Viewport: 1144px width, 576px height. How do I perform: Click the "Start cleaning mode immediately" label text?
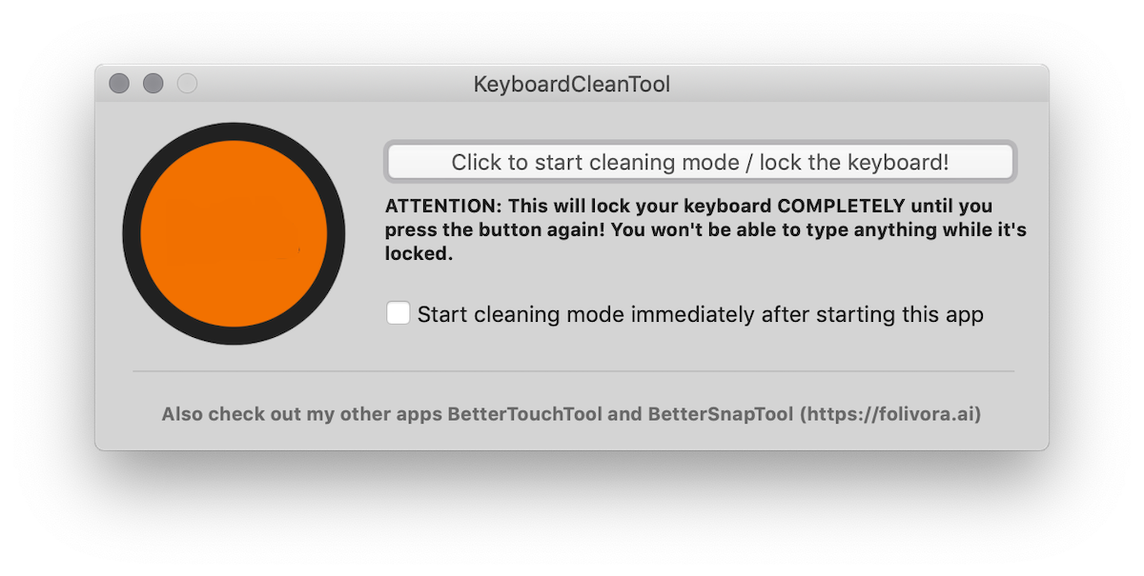coord(700,314)
